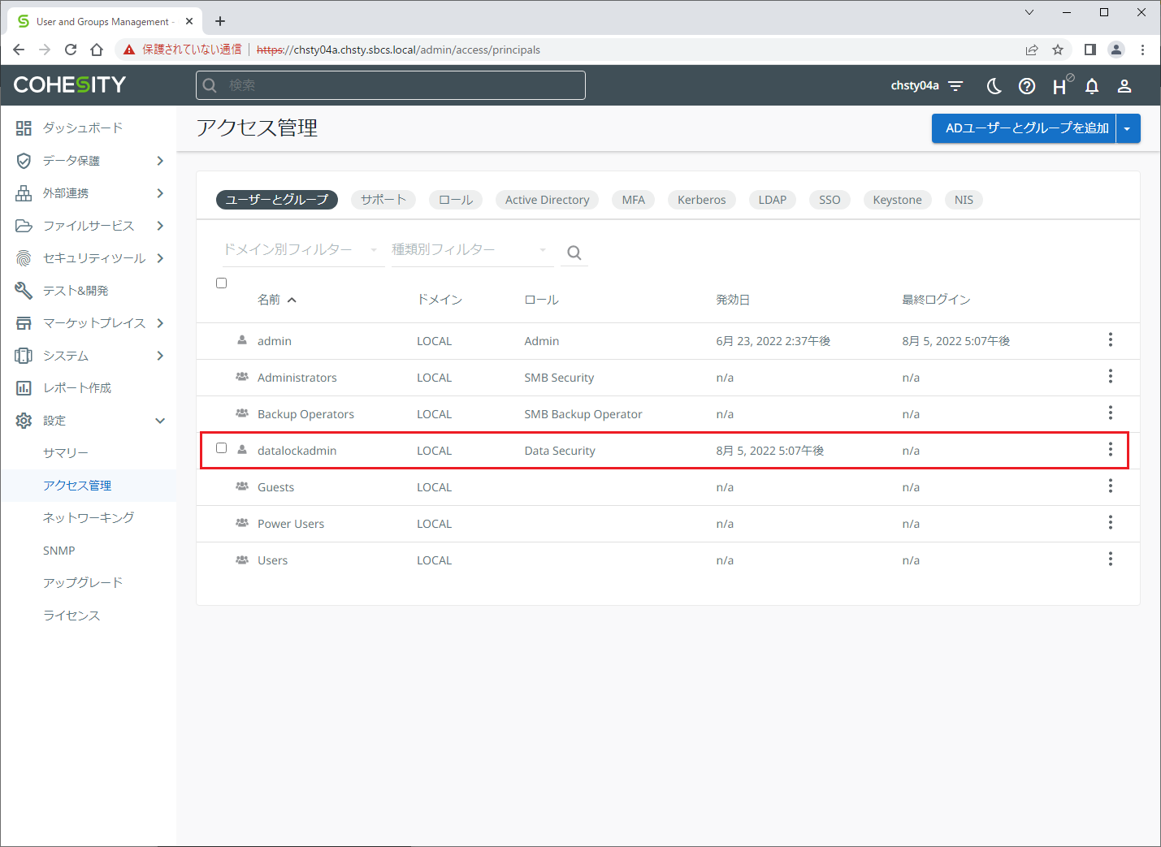Open a new browser tab with plus
1161x847 pixels.
pos(220,21)
